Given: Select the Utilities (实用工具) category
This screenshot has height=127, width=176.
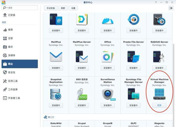Looking at the screenshot, I should (20, 81).
